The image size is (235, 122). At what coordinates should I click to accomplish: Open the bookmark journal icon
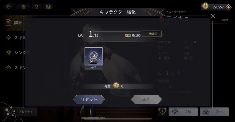pos(48,7)
